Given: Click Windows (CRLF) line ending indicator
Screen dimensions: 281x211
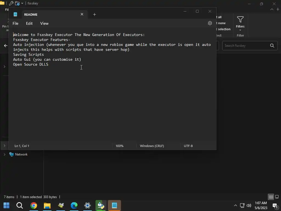Looking at the screenshot, I should 152,146.
